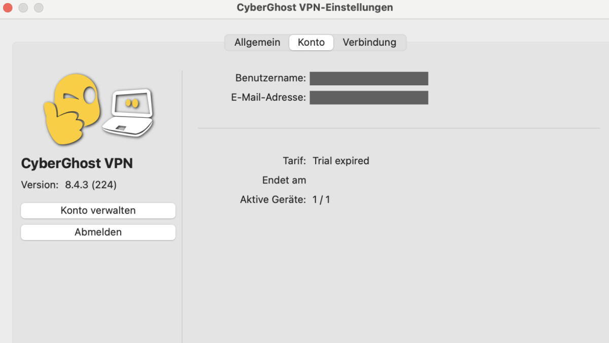Click the 'Trial expired' tariff text
Viewport: 609px width, 343px height.
(x=342, y=161)
